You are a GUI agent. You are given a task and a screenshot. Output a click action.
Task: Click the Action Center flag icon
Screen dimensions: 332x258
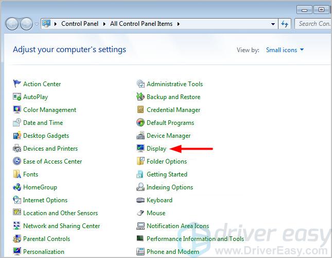[17, 84]
